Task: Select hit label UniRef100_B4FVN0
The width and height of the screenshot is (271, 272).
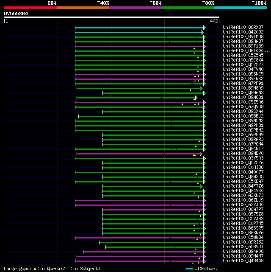Action: 243,70
